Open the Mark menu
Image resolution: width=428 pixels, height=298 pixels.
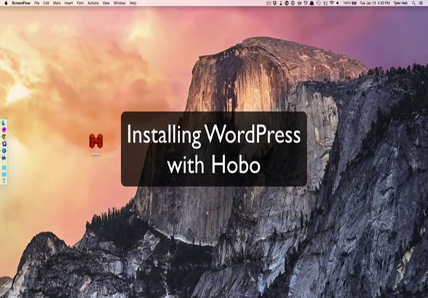point(57,3)
